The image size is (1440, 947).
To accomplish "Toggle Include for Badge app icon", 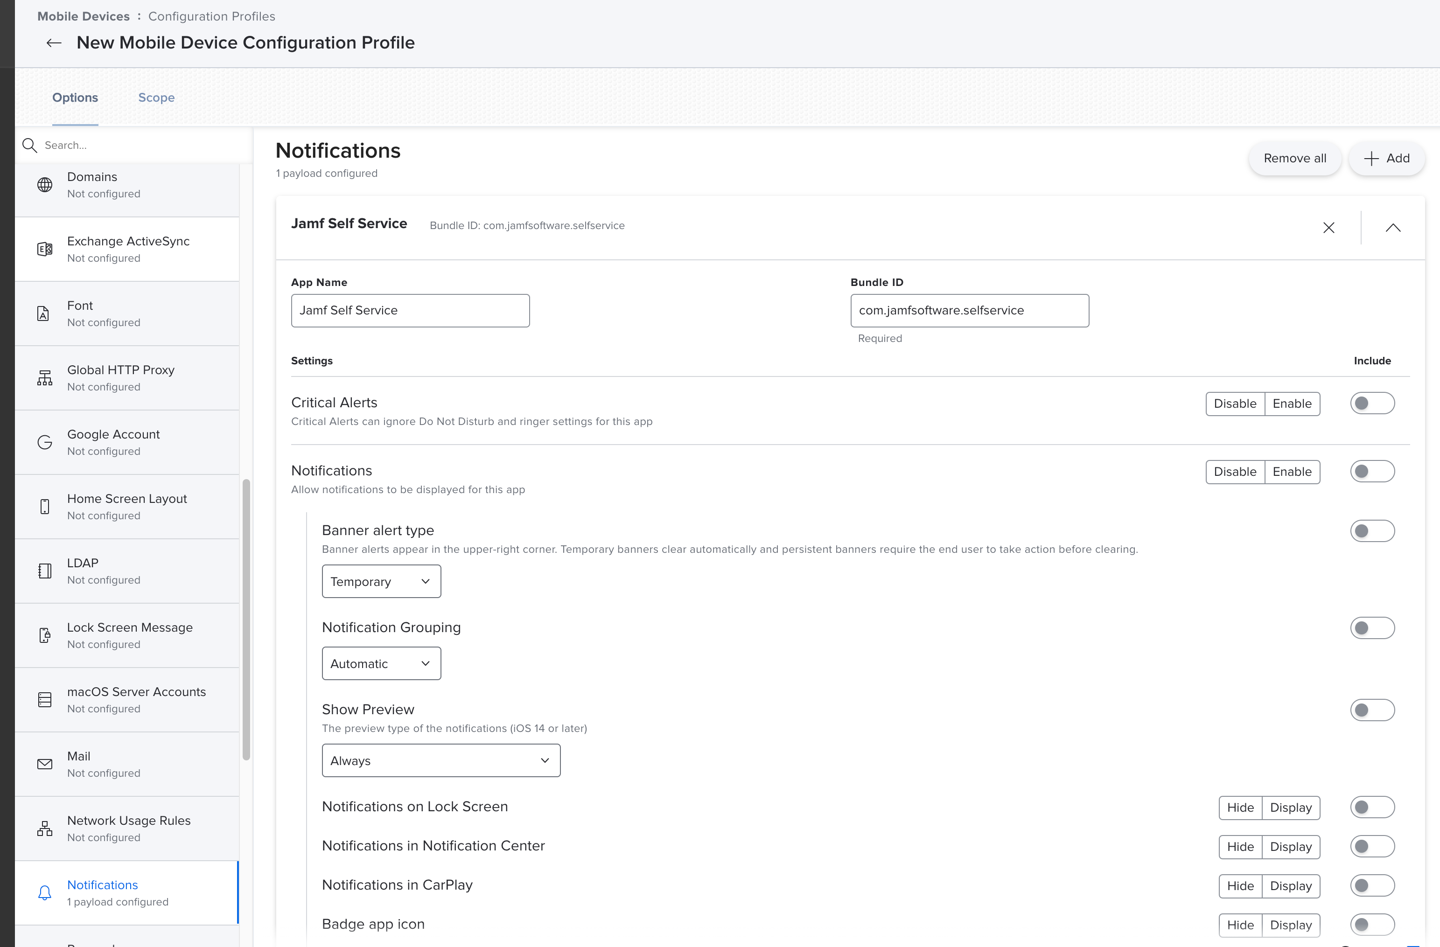I will [x=1372, y=925].
